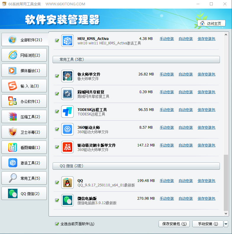This screenshot has width=232, height=234.
Task: Click the HEU_KMS_Activa app icon
Action: click(x=67, y=41)
